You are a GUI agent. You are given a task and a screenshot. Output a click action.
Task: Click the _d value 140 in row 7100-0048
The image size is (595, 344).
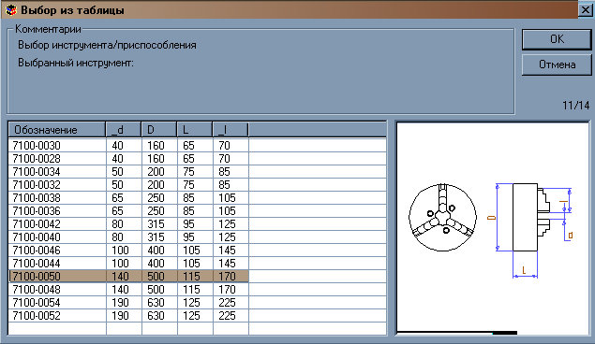point(124,290)
